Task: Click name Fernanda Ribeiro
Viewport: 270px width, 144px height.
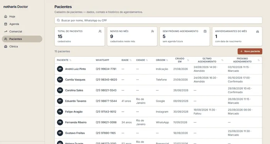Action: click(x=76, y=122)
